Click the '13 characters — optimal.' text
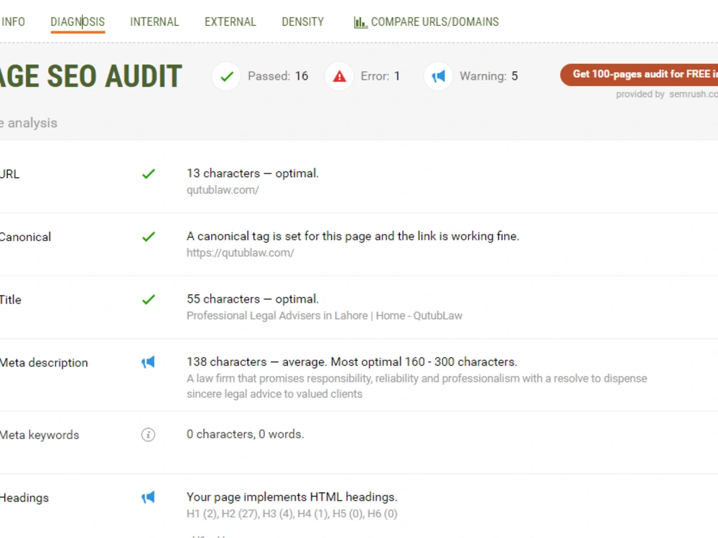Screen dimensions: 718x538 pos(252,174)
